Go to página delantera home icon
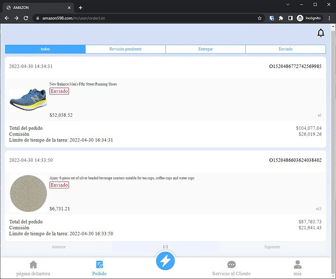Image resolution: width=336 pixels, height=279 pixels. (34, 264)
